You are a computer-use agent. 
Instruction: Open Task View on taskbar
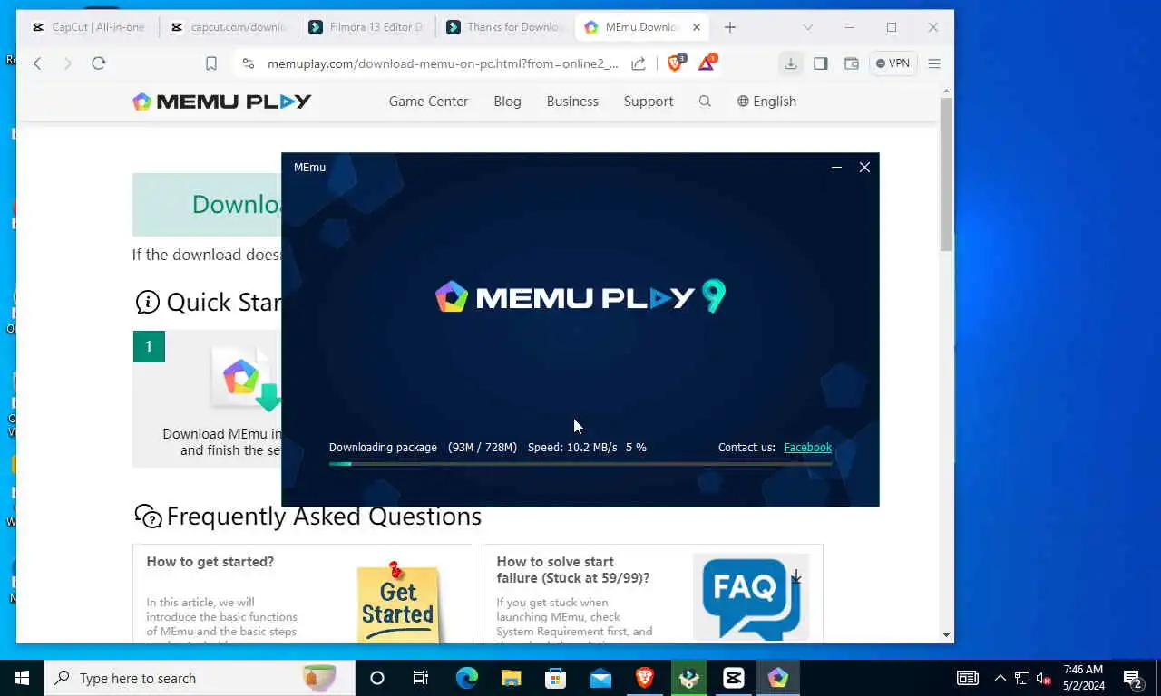pyautogui.click(x=421, y=678)
